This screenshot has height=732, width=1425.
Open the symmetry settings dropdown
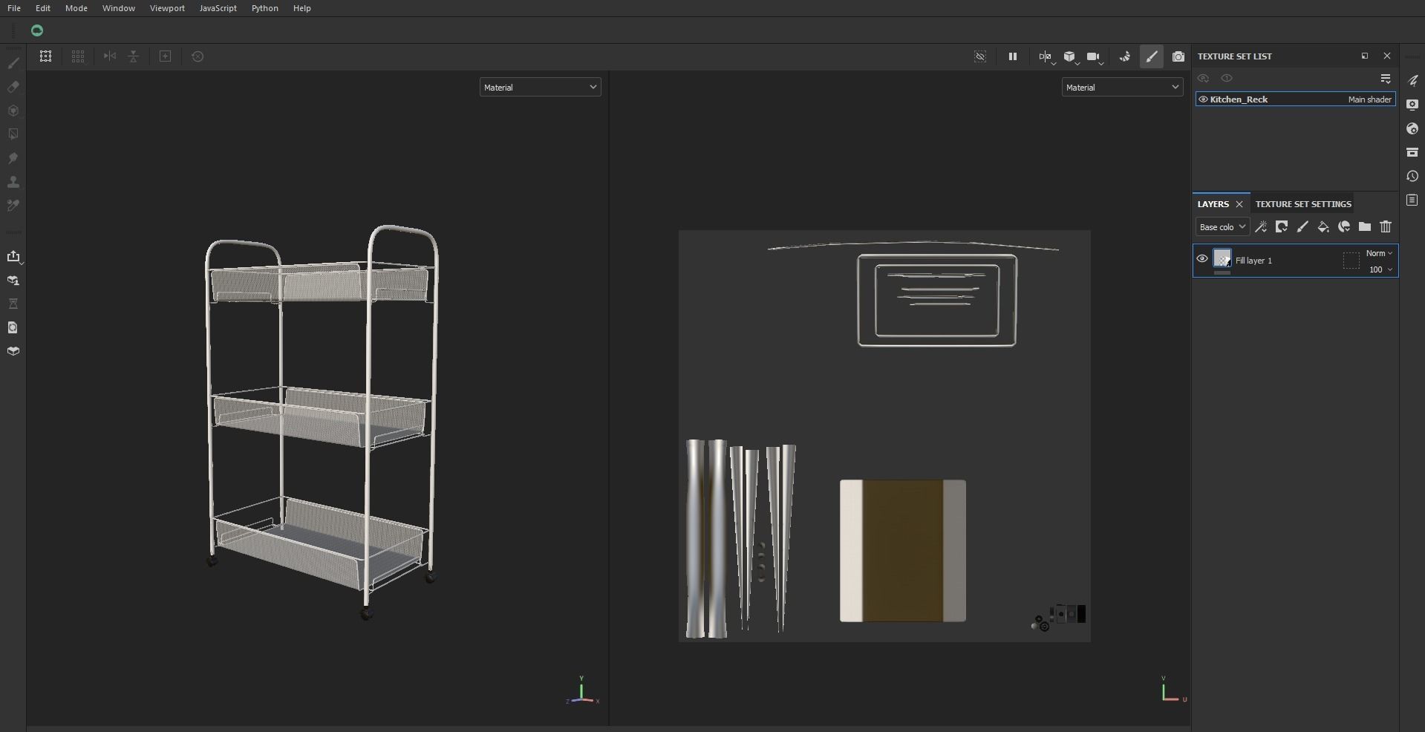[x=1046, y=57]
